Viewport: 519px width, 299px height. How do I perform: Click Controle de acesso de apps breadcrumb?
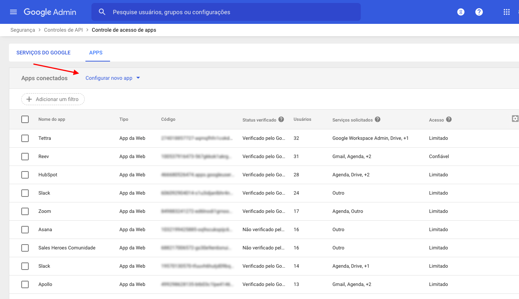[124, 30]
